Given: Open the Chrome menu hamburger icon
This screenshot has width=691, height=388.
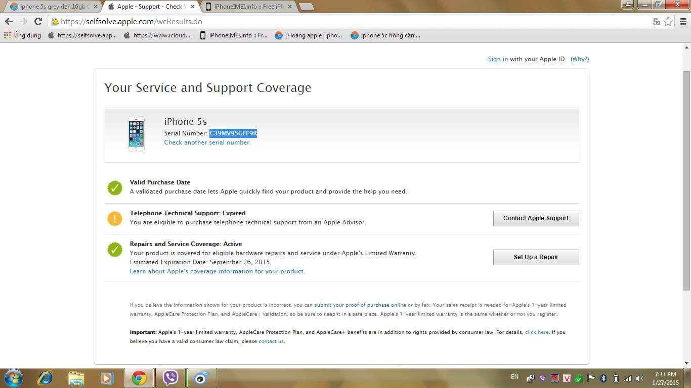Looking at the screenshot, I should (x=683, y=21).
